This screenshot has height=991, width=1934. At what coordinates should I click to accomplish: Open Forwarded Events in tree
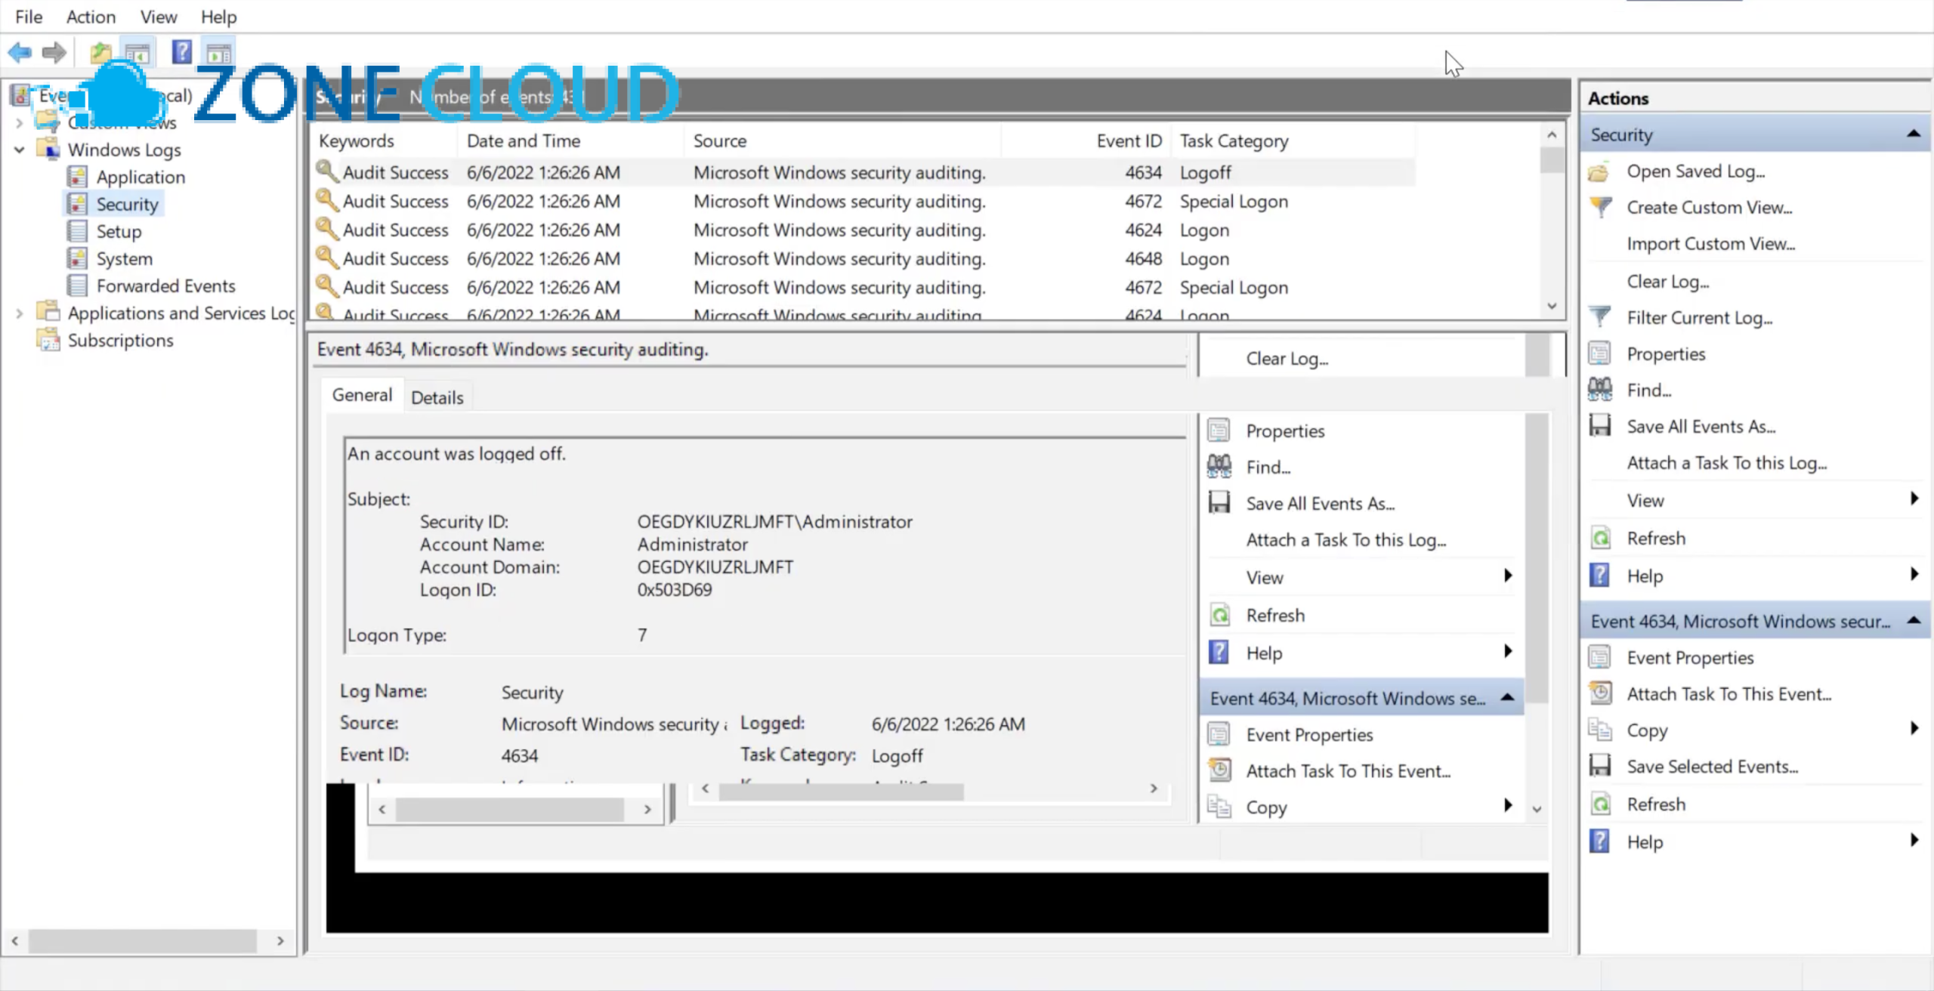pyautogui.click(x=165, y=286)
